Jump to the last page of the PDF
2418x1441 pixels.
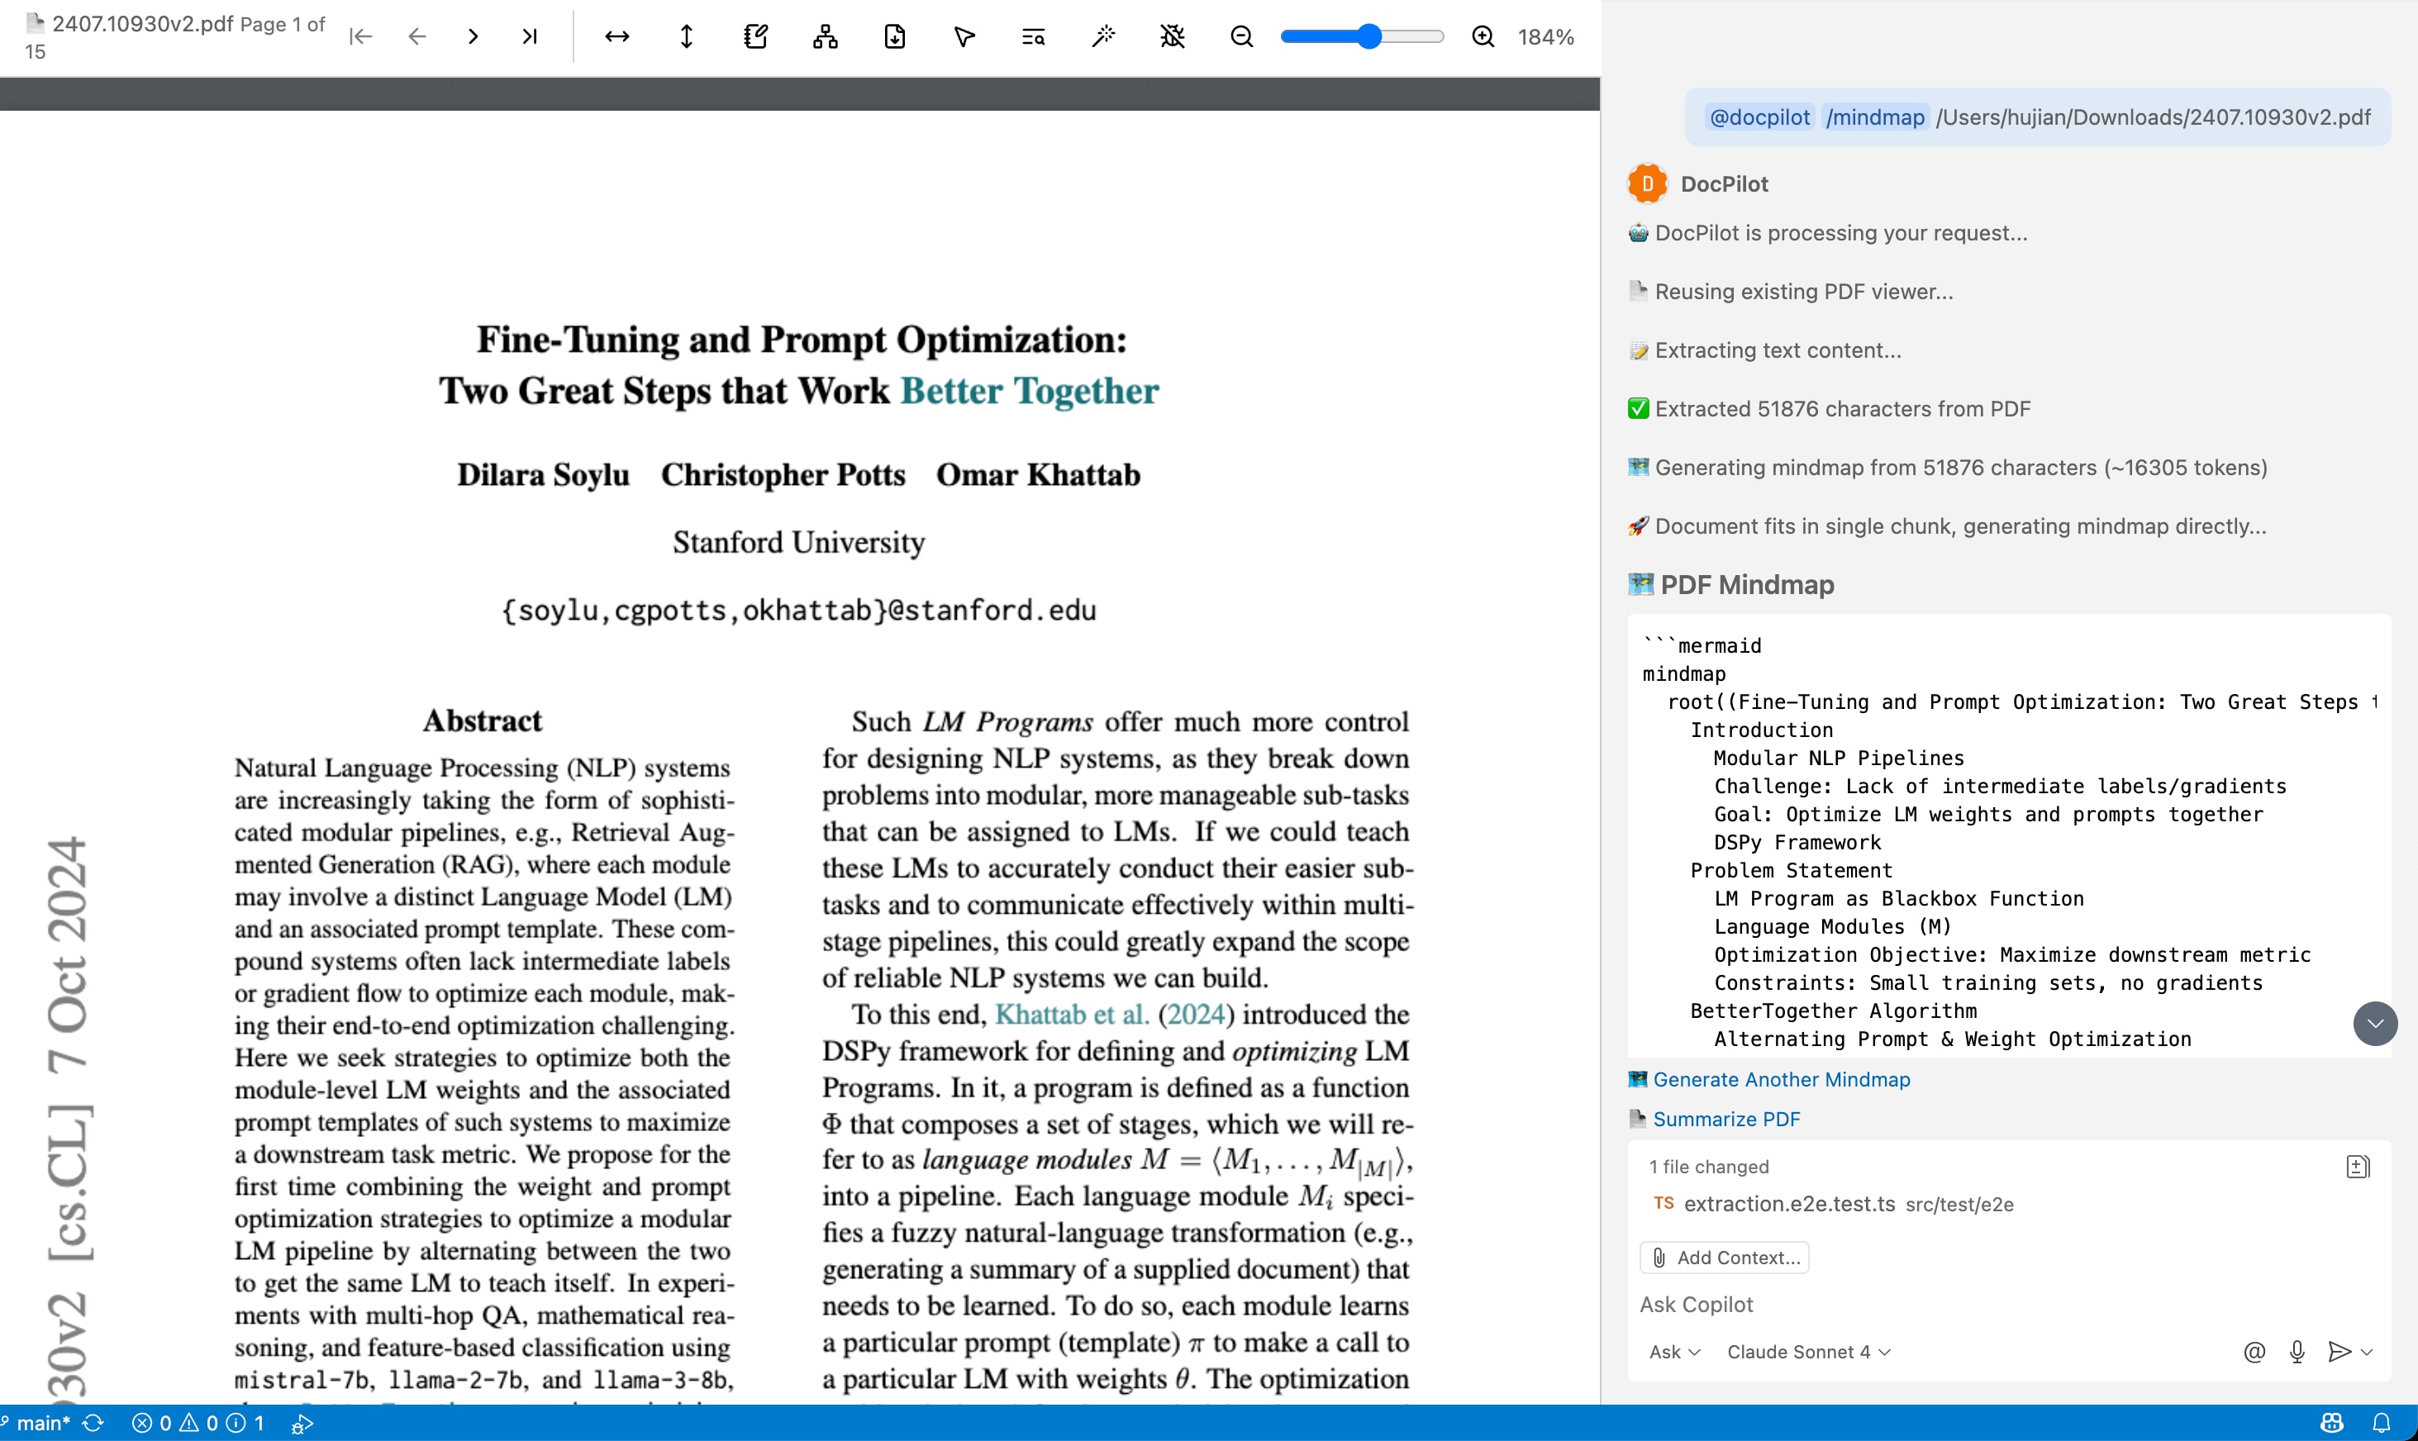pos(529,36)
